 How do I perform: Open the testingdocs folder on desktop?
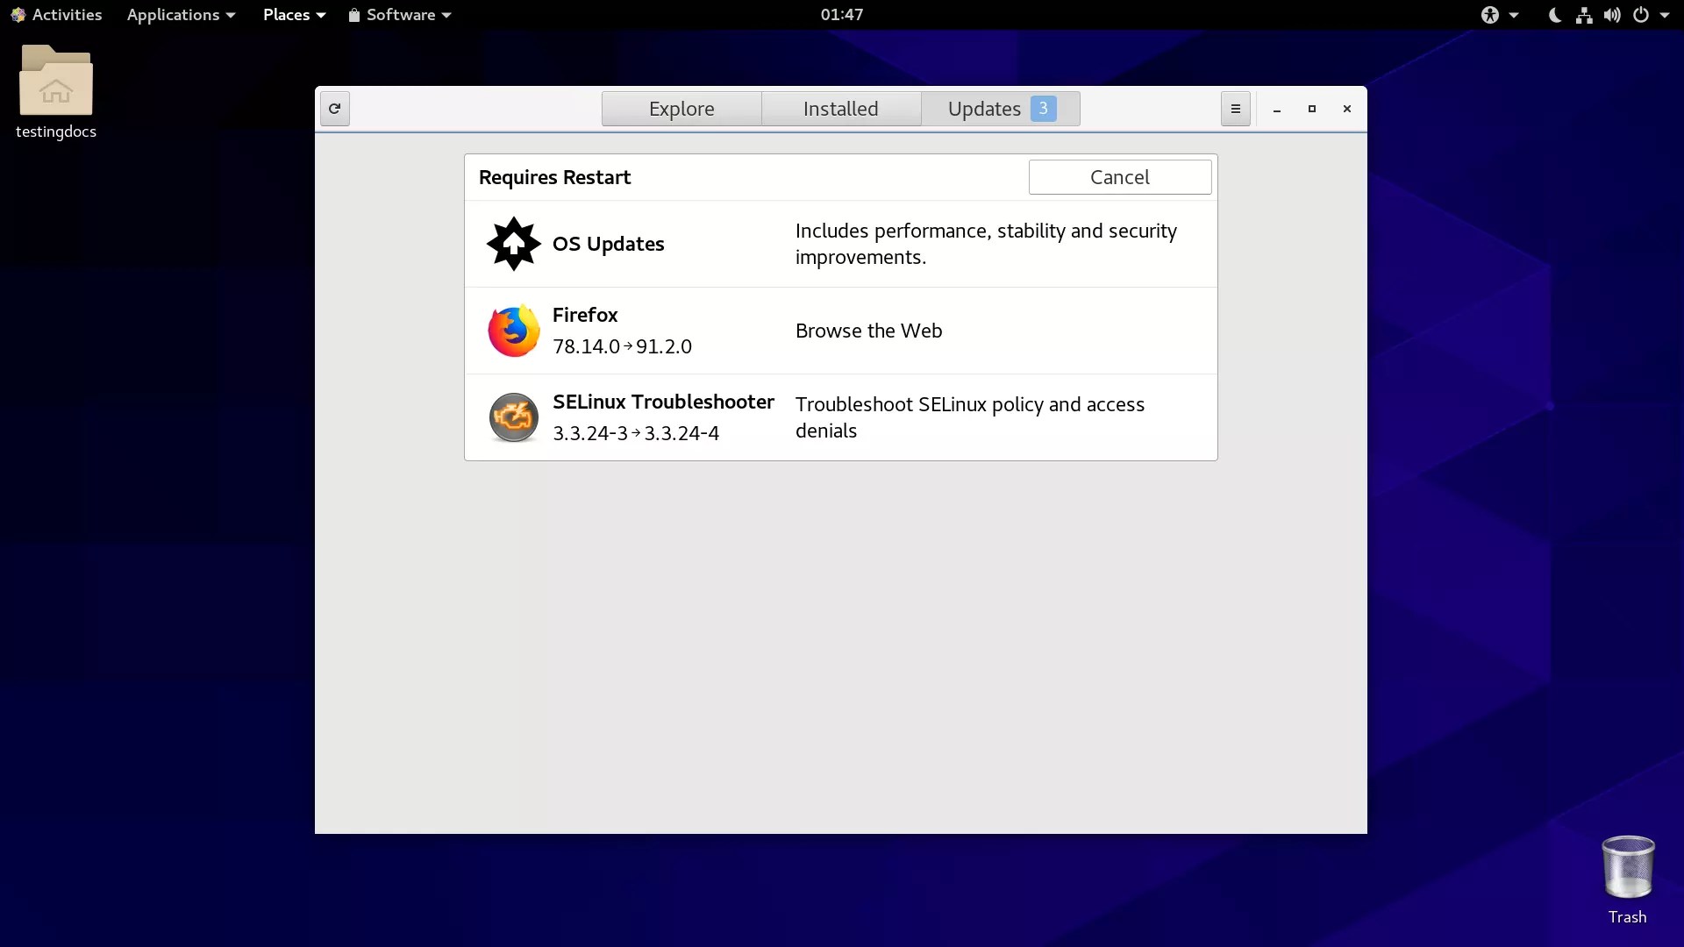55,83
